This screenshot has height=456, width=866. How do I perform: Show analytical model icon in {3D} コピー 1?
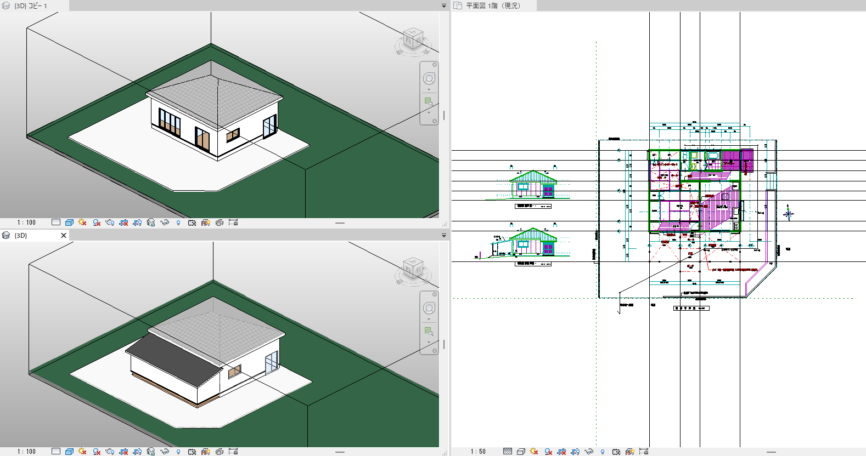click(206, 223)
